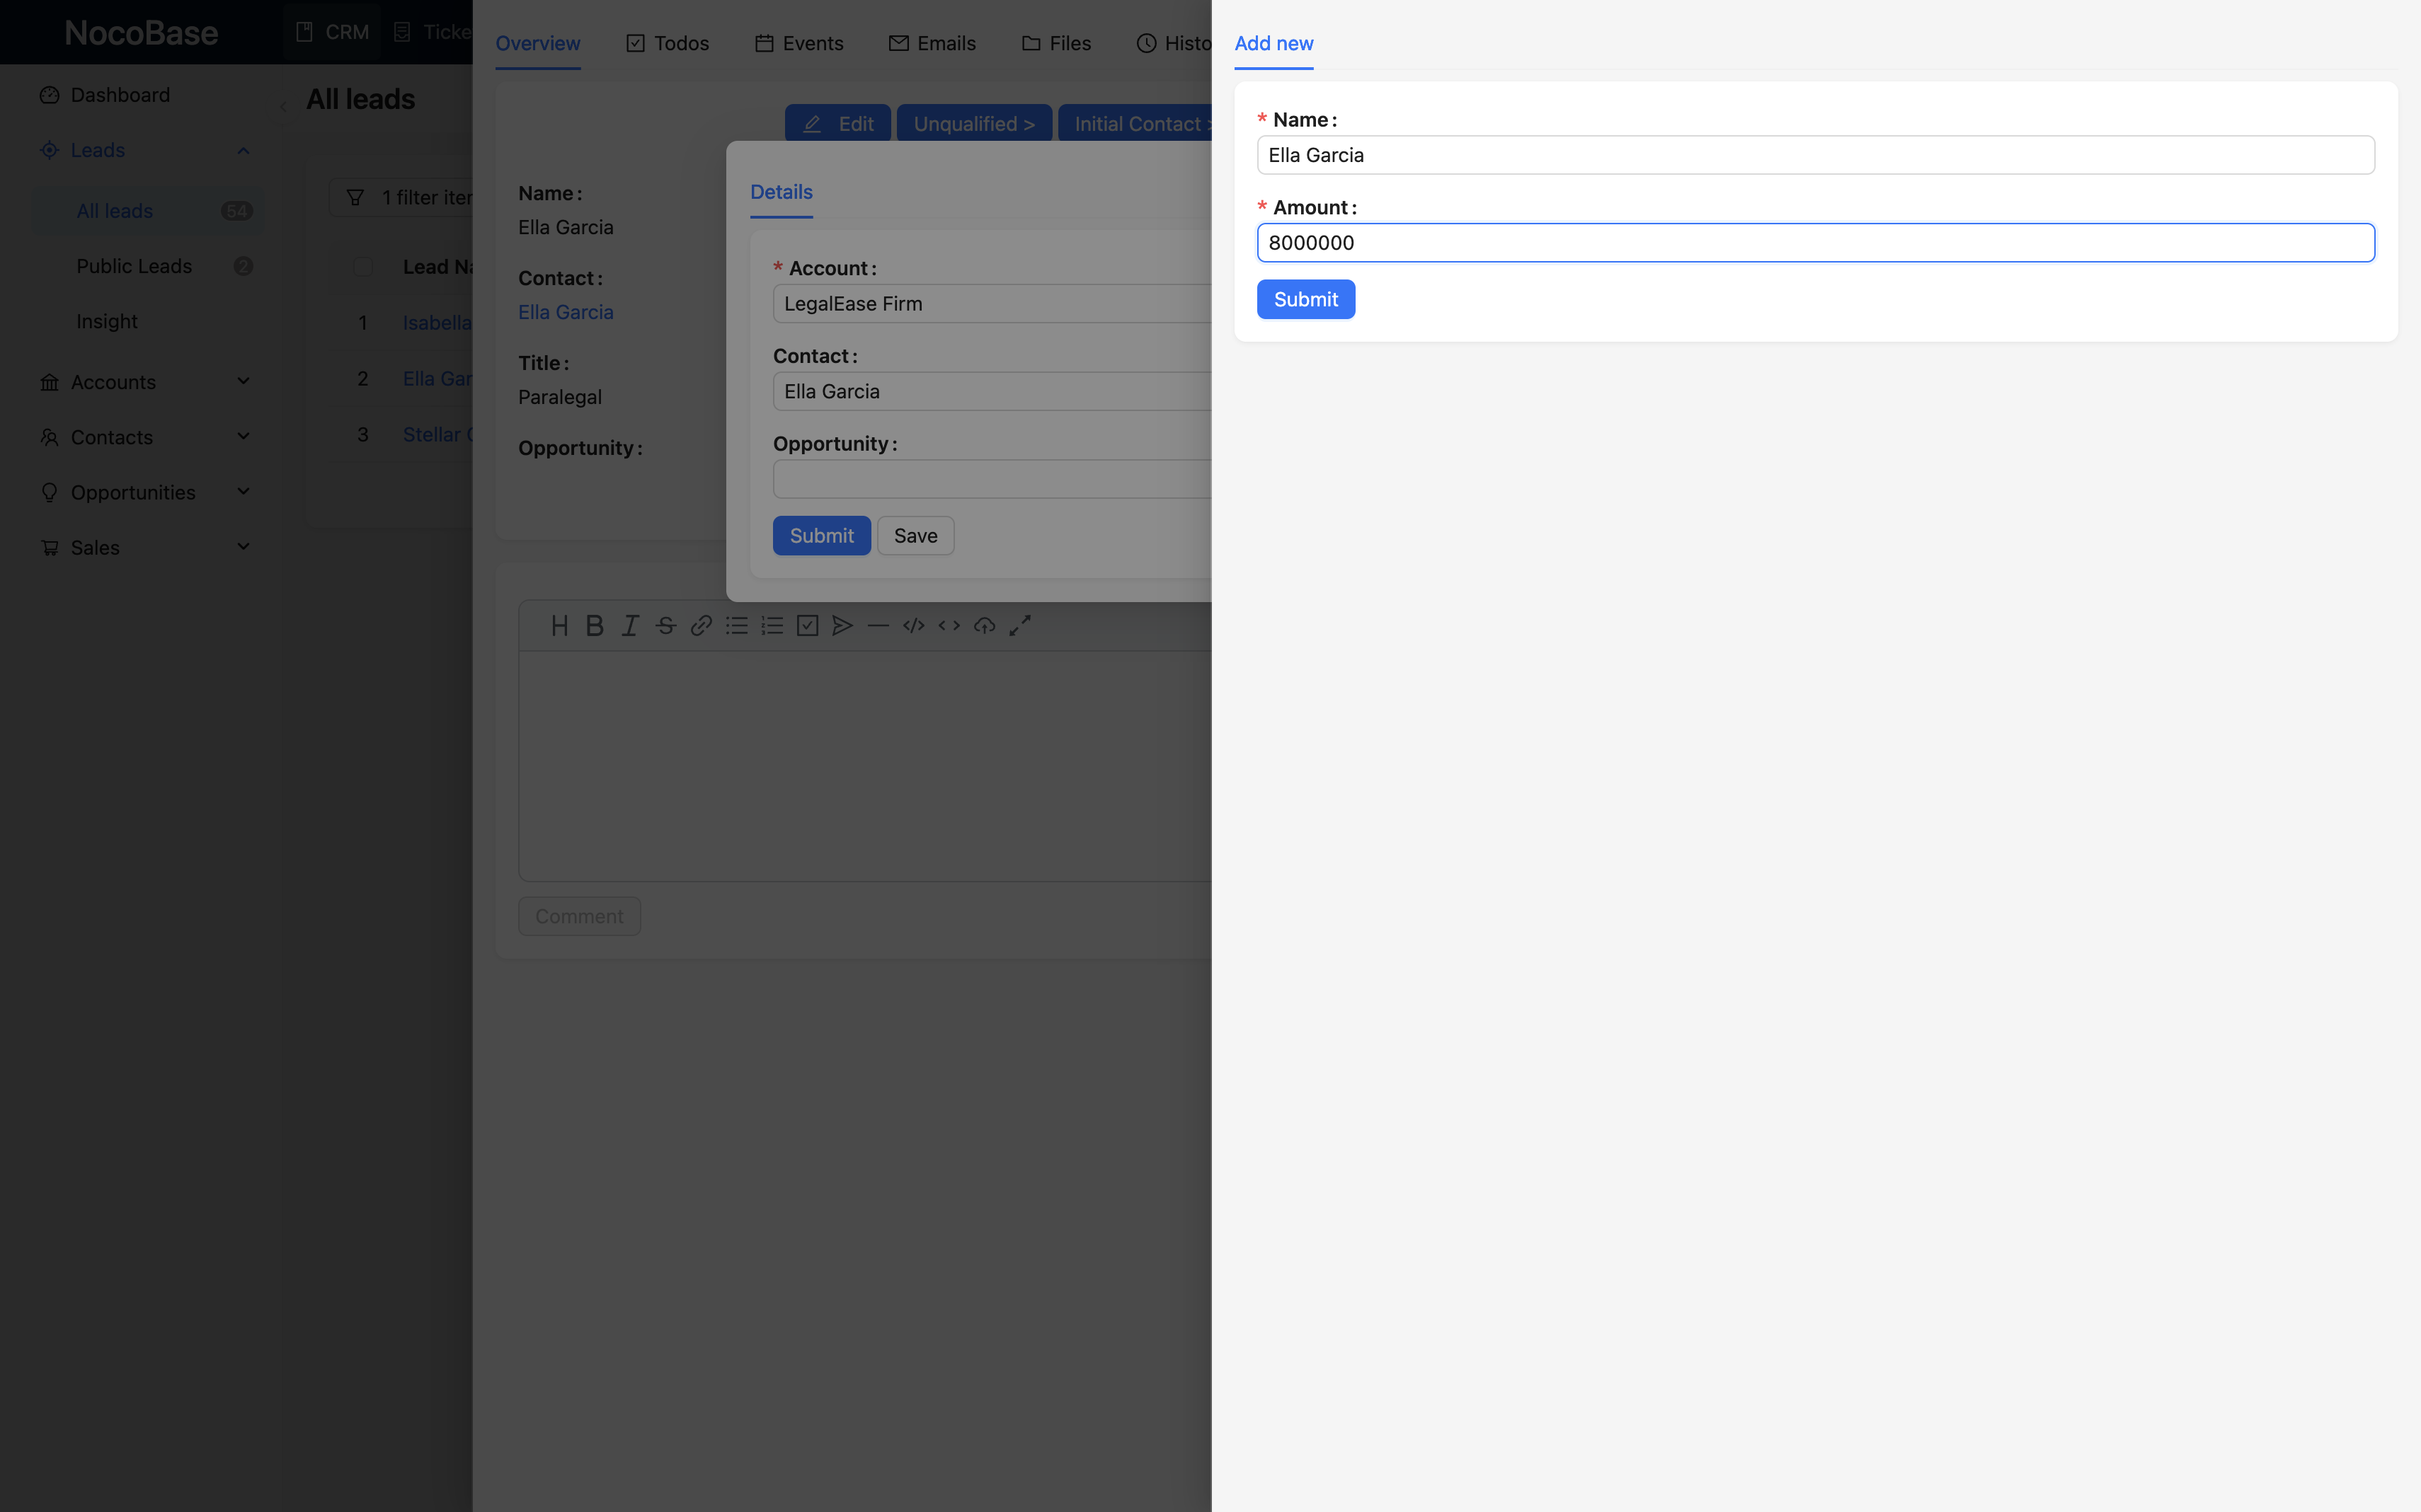This screenshot has height=1512, width=2421.
Task: Click the Bold icon in comment editor
Action: (594, 626)
